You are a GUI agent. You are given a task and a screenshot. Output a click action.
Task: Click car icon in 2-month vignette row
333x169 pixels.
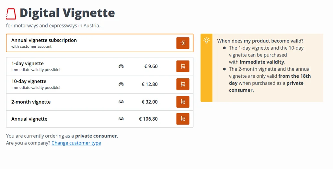(121, 102)
